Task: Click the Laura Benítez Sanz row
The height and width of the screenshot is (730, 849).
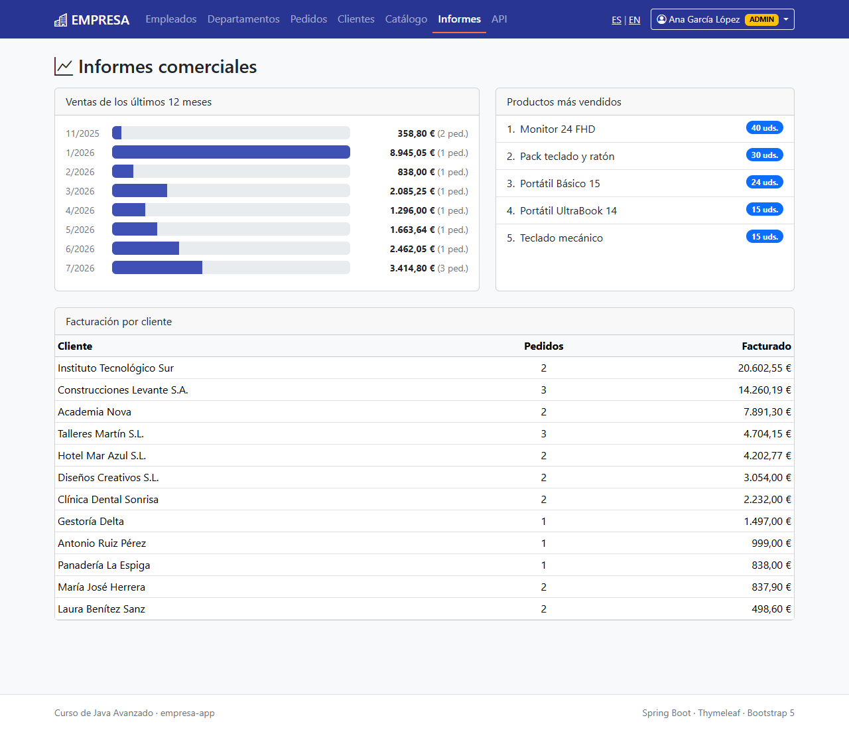Action: click(x=424, y=609)
